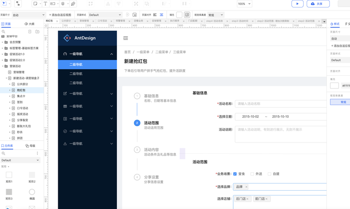Viewport: 350px width, 209px height.
Task: Select the dynamic panel layers tool
Action: (x=63, y=4)
